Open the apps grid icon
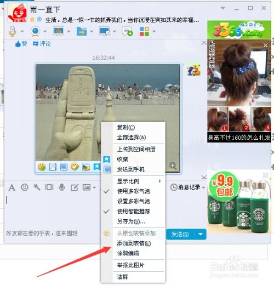 (144, 31)
